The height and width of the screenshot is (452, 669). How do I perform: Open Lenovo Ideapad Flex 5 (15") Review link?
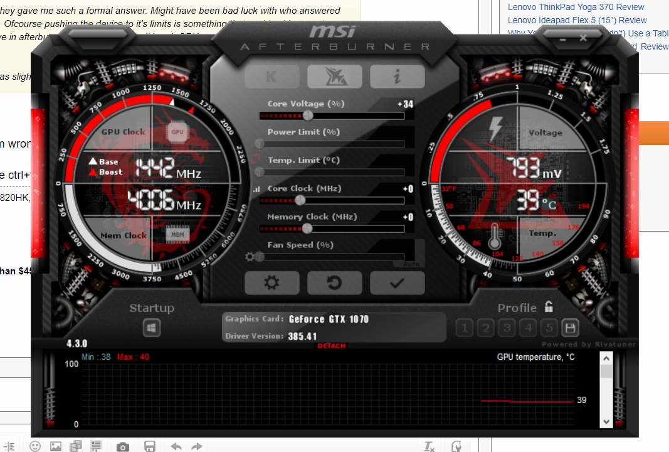577,20
